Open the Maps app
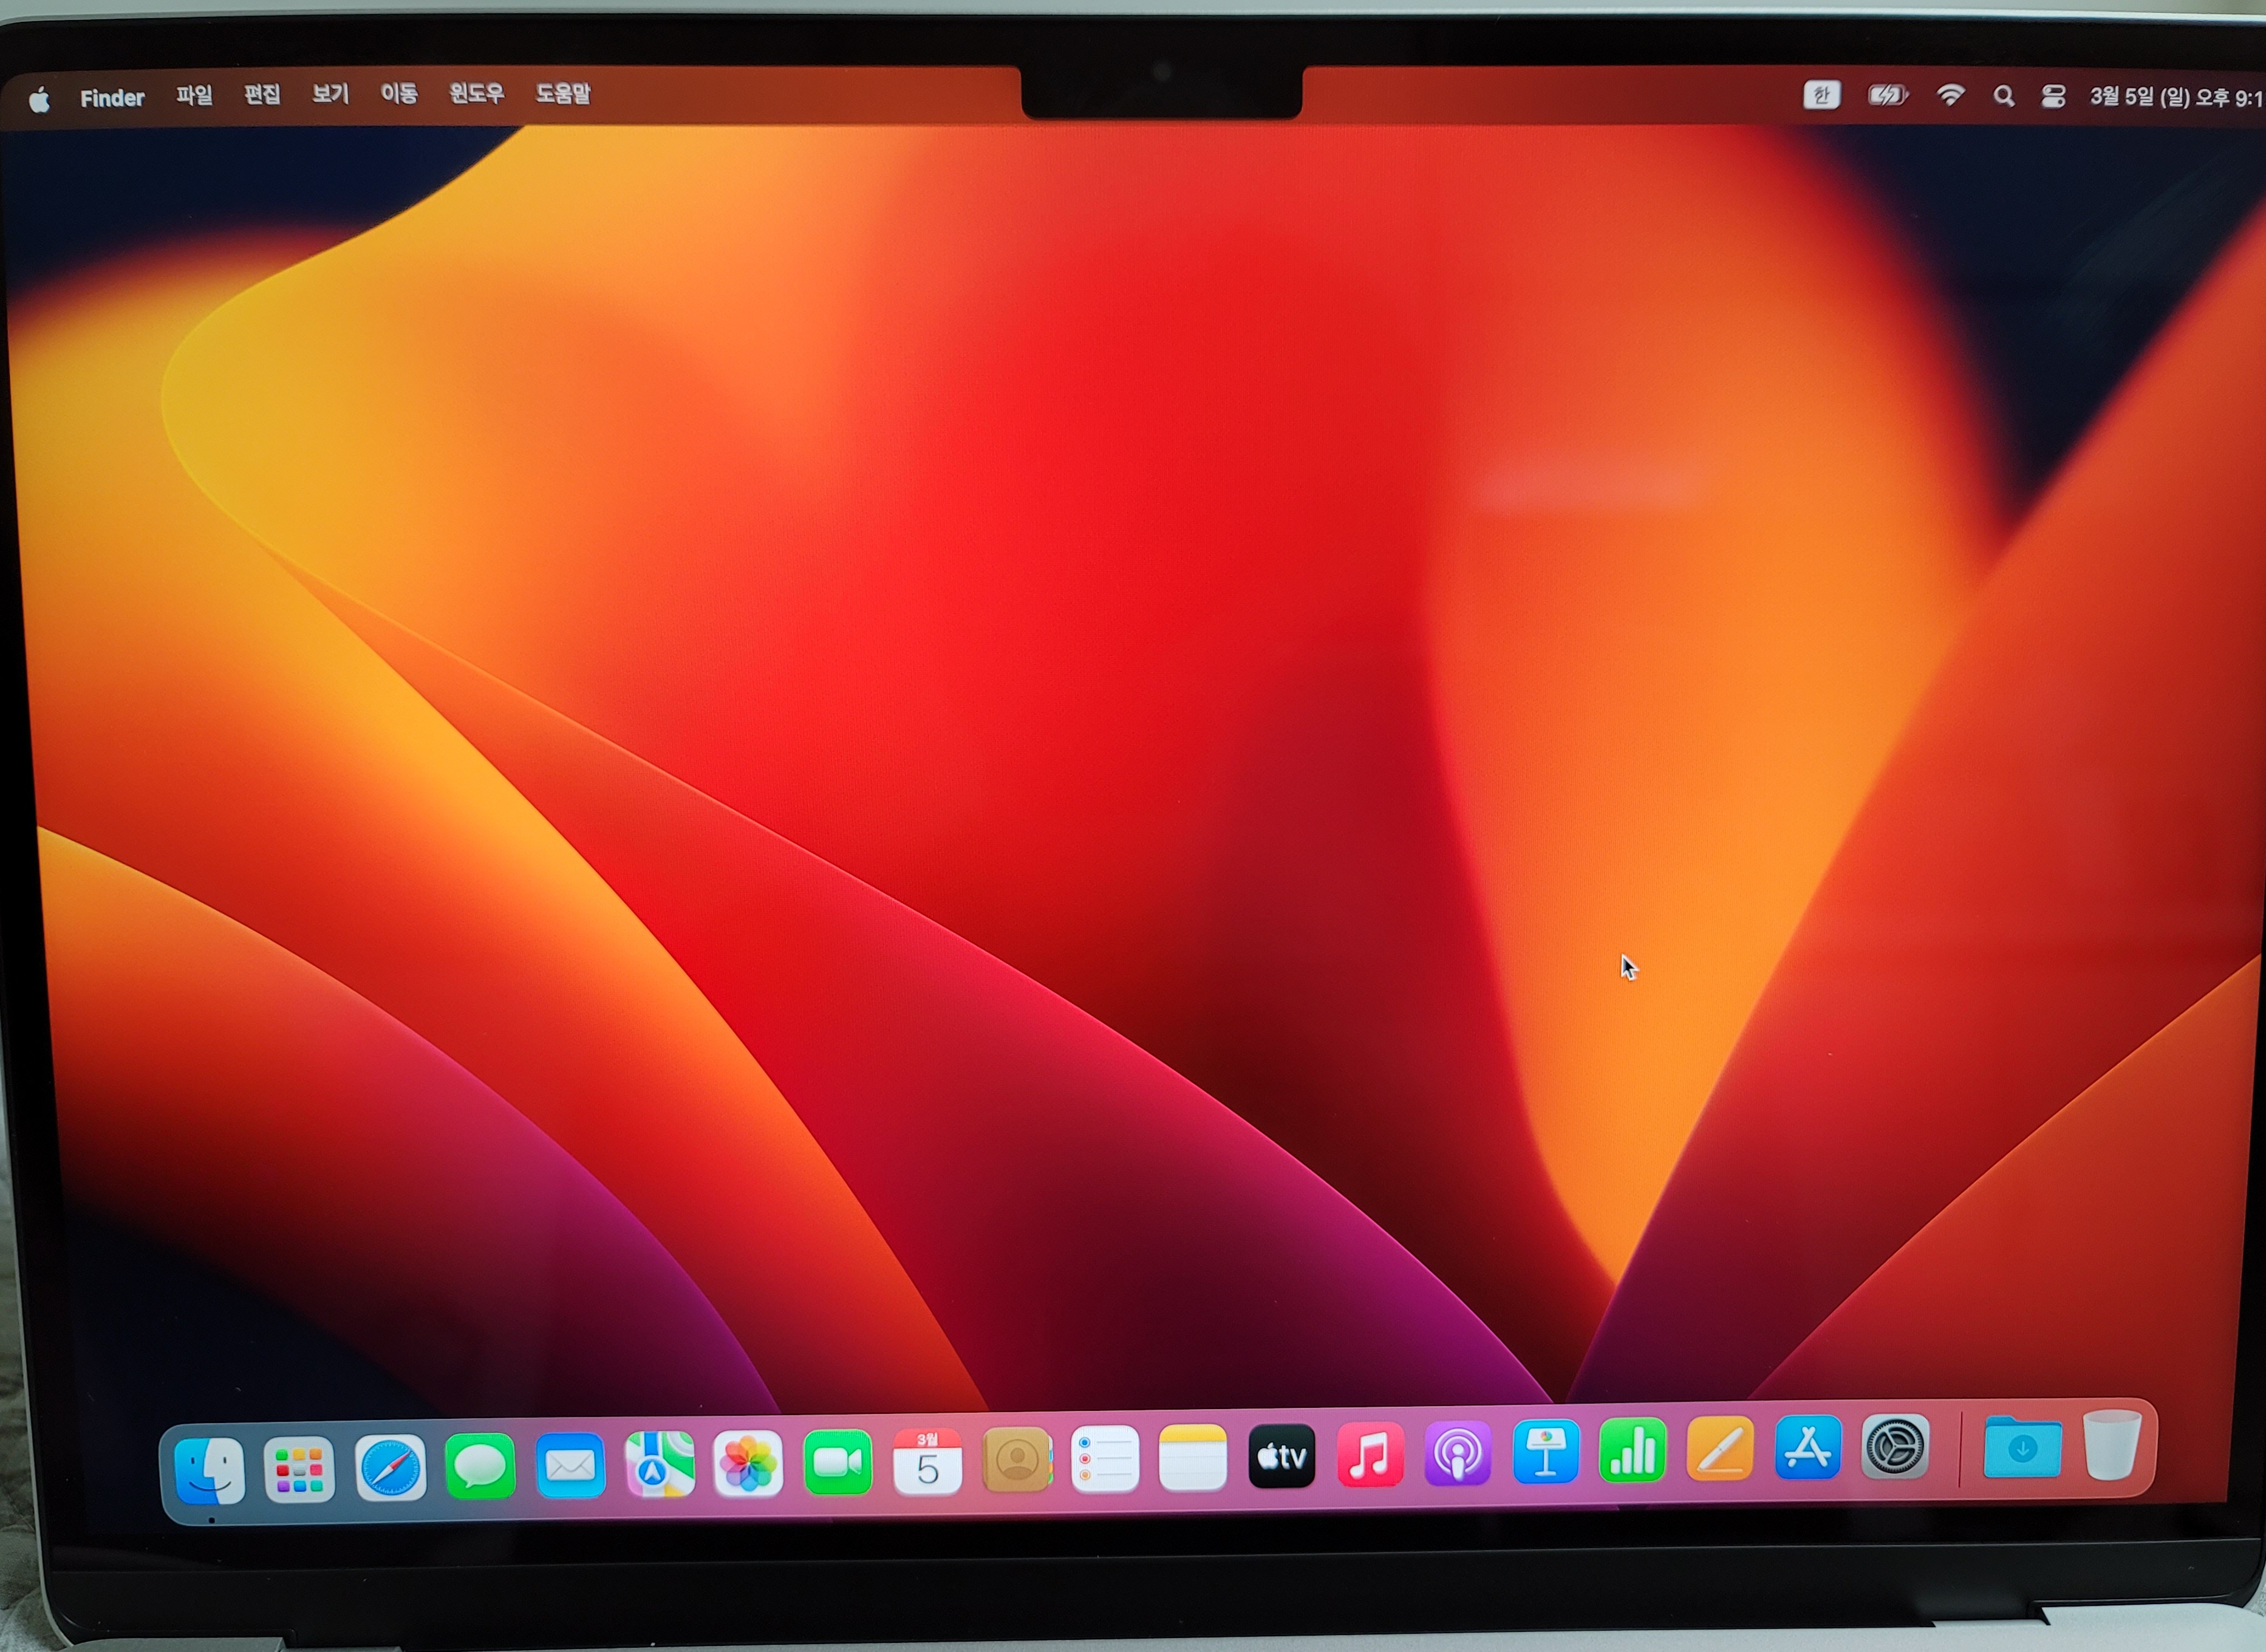This screenshot has width=2266, height=1652. (659, 1465)
